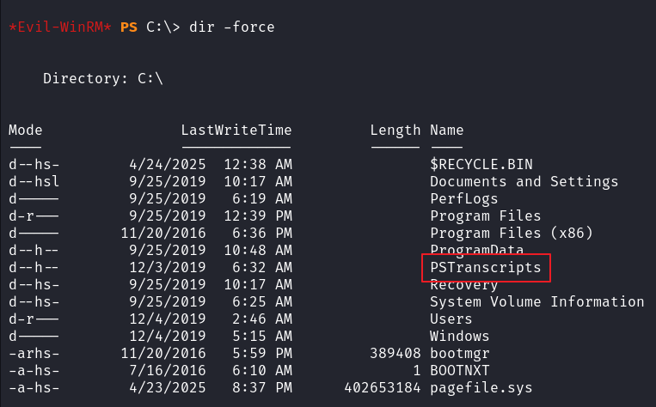Viewport: 656px width, 407px height.
Task: Click the Windows directory name
Action: pyautogui.click(x=459, y=337)
